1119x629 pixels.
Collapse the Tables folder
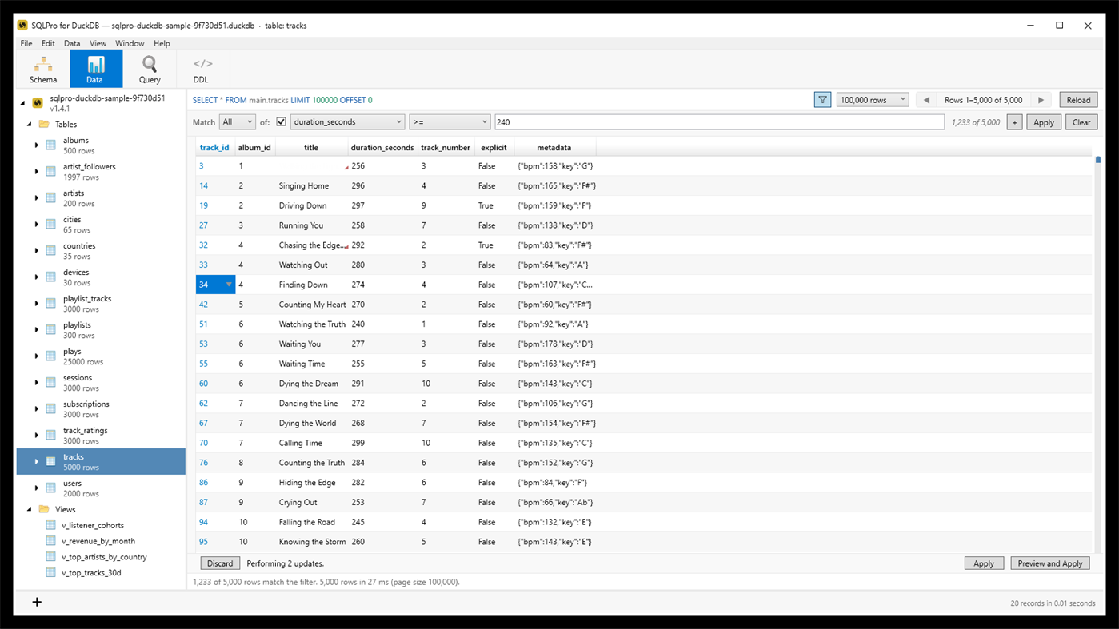[30, 124]
